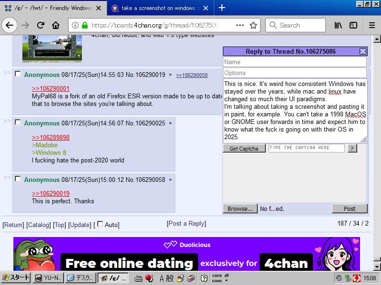
Task: Enable the Auto update checkbox
Action: 100,224
